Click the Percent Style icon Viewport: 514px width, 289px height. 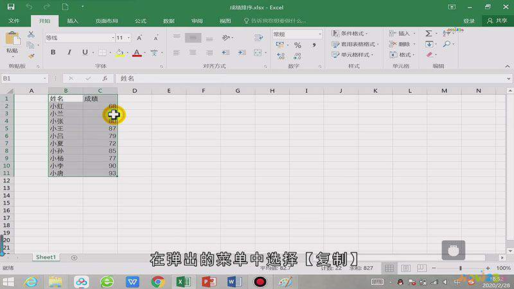(297, 45)
